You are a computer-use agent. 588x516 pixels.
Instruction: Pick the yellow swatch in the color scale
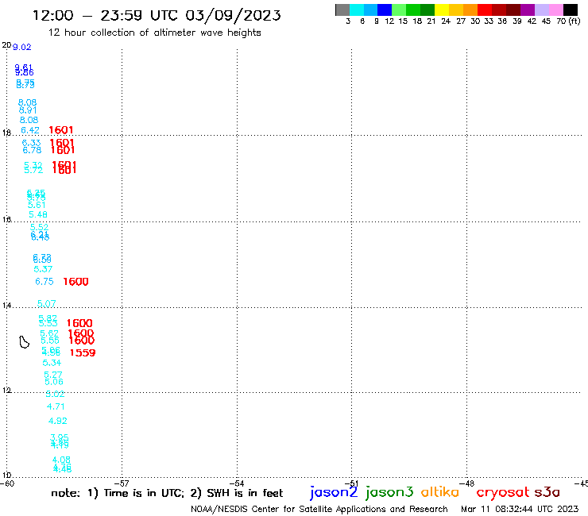442,10
